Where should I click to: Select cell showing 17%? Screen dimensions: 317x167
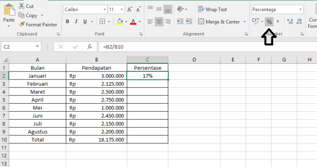pos(148,76)
